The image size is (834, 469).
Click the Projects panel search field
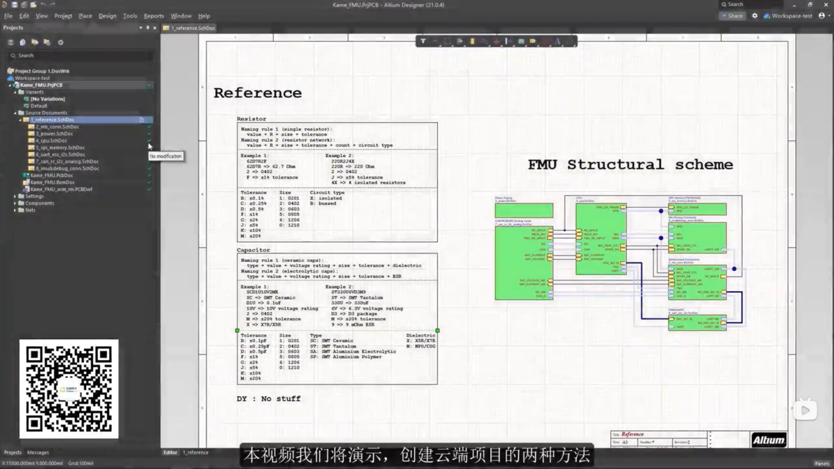pyautogui.click(x=80, y=56)
